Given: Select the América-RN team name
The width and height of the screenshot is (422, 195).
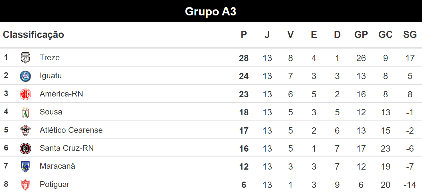Looking at the screenshot, I should click(x=61, y=94).
